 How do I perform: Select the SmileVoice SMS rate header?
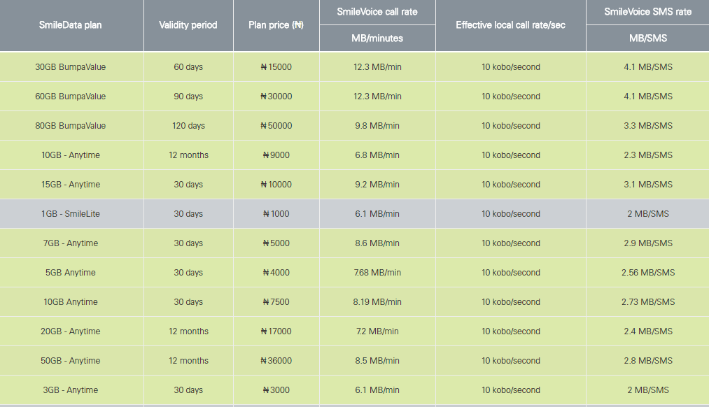[x=647, y=12]
